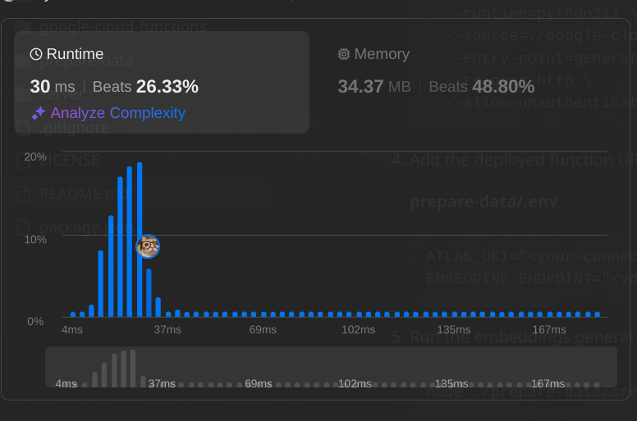Click the 102ms label in the minimap

tap(355, 383)
